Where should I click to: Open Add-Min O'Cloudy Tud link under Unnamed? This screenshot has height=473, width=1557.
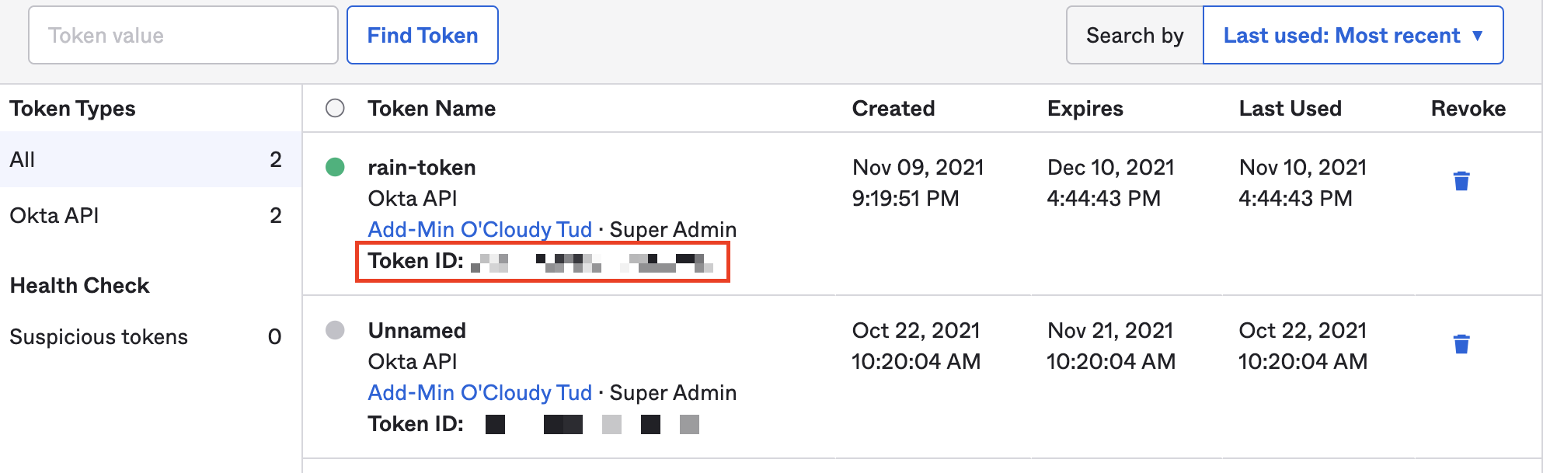479,393
